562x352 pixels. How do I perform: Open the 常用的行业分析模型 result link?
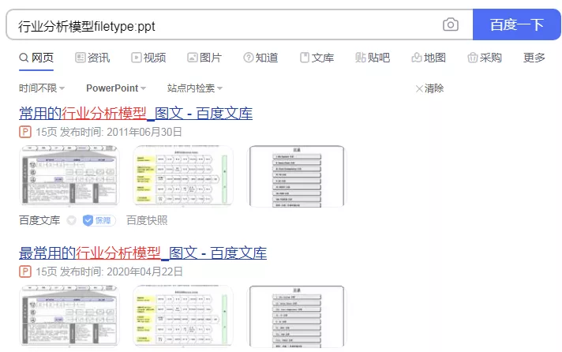(136, 114)
